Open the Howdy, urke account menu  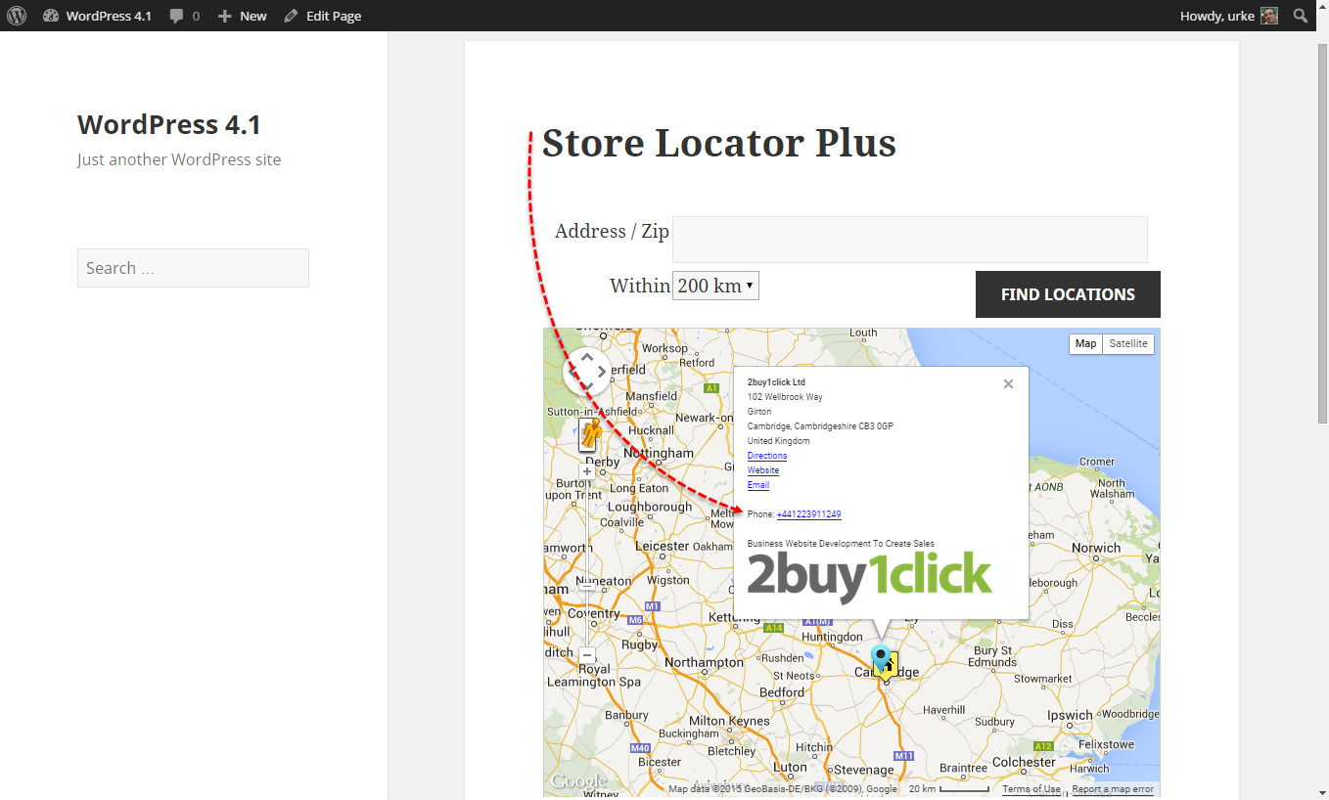[x=1228, y=16]
